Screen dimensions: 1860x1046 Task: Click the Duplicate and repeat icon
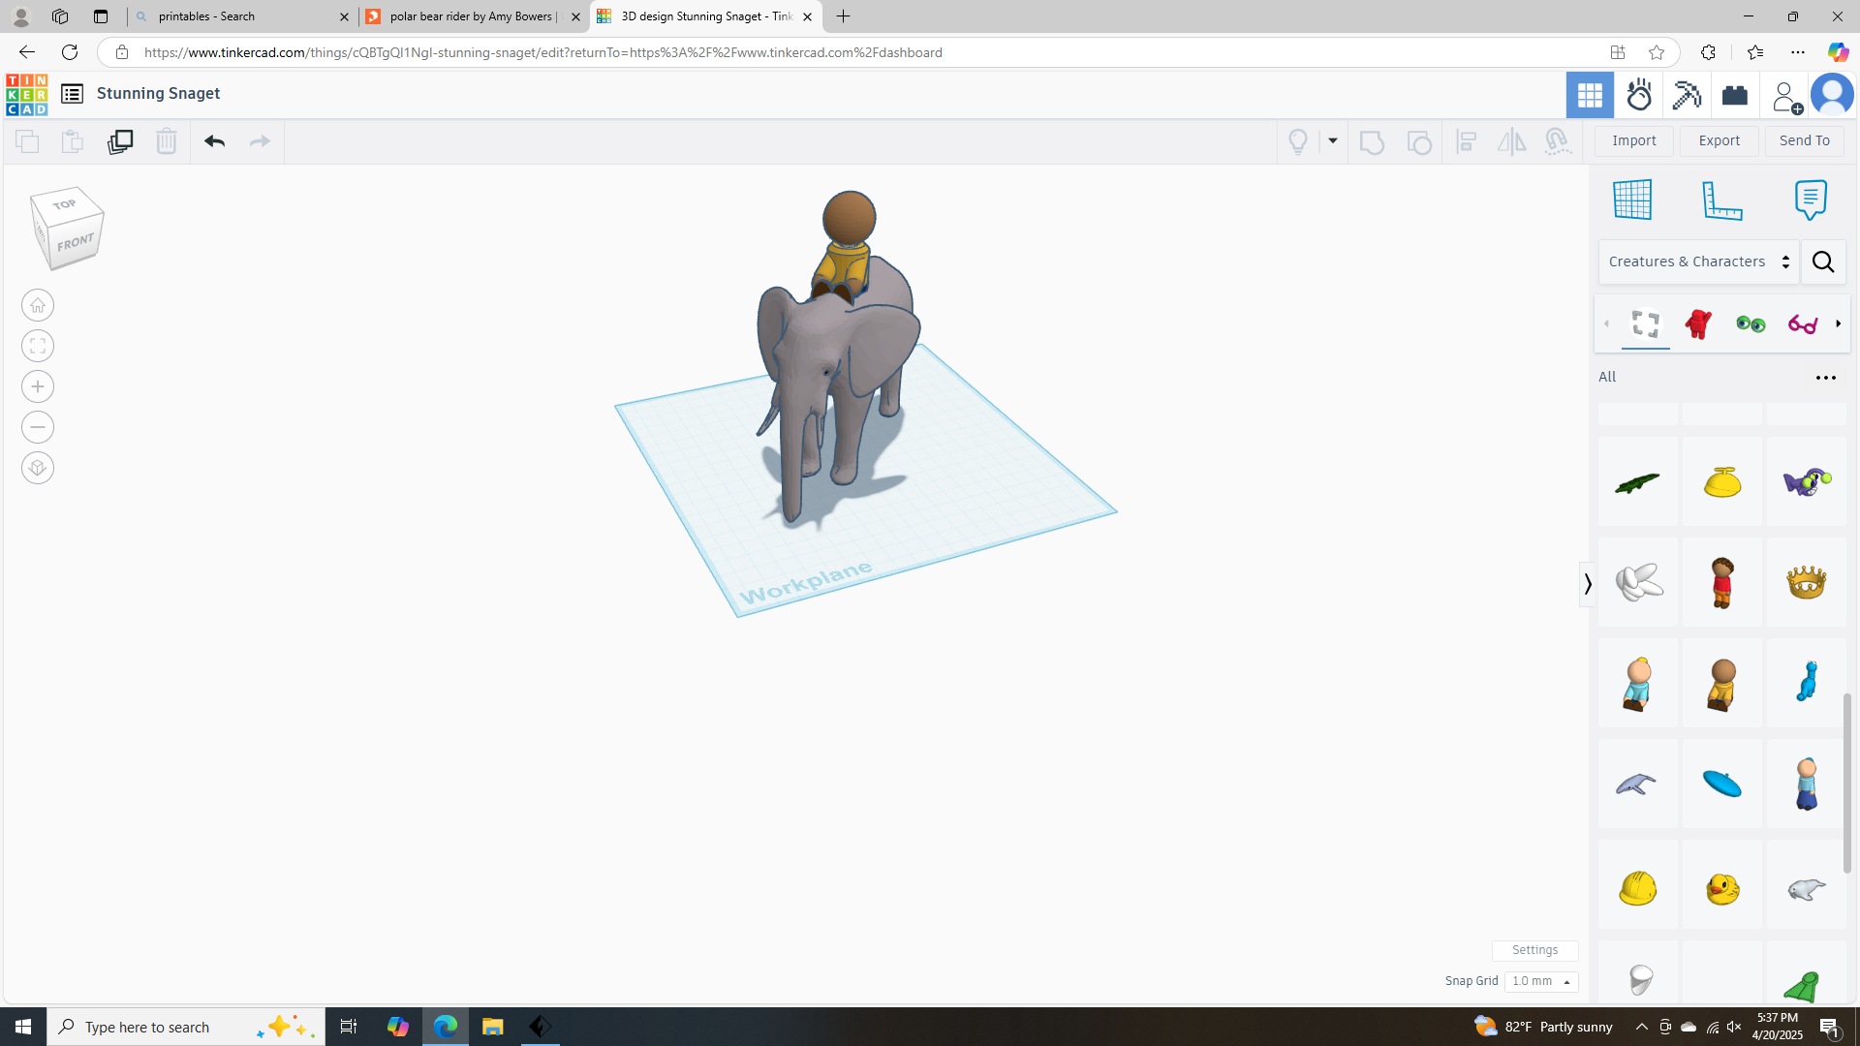pyautogui.click(x=120, y=141)
